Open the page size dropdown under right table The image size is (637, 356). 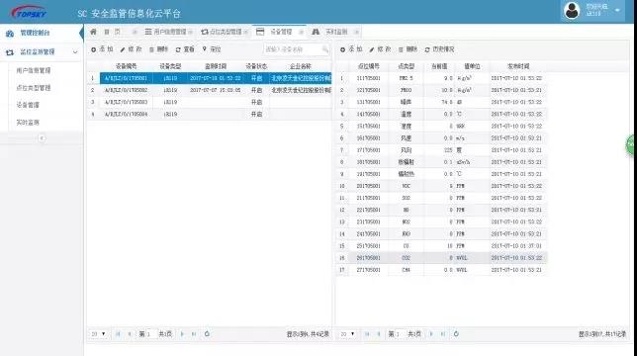[347, 333]
